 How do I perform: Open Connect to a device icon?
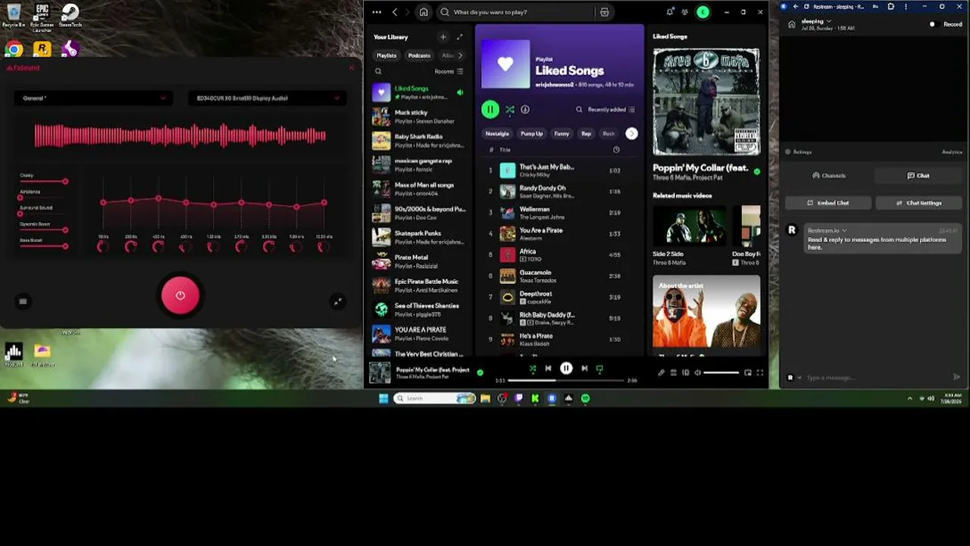[686, 372]
